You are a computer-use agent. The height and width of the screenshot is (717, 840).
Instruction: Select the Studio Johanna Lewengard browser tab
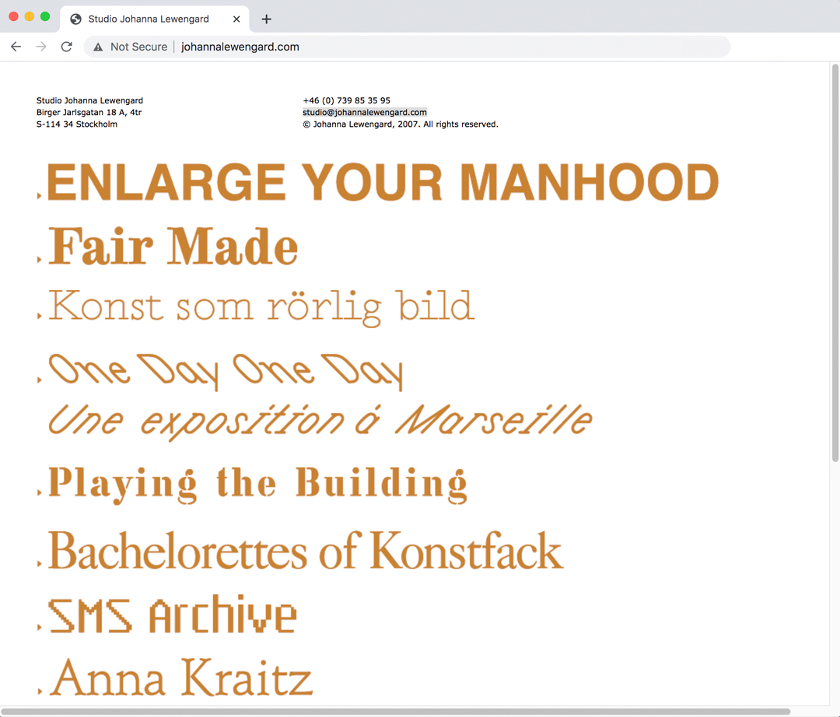155,19
